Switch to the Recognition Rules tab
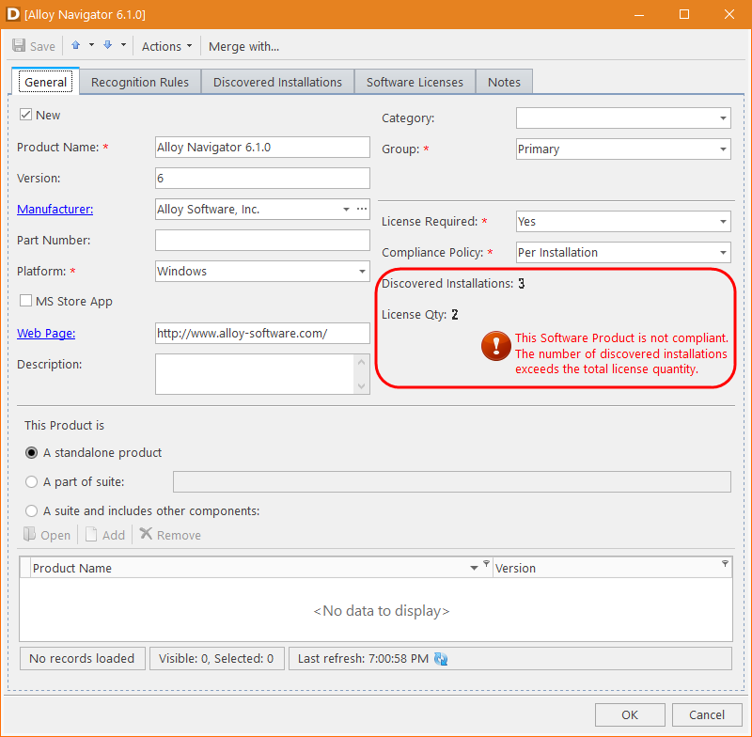 [140, 82]
